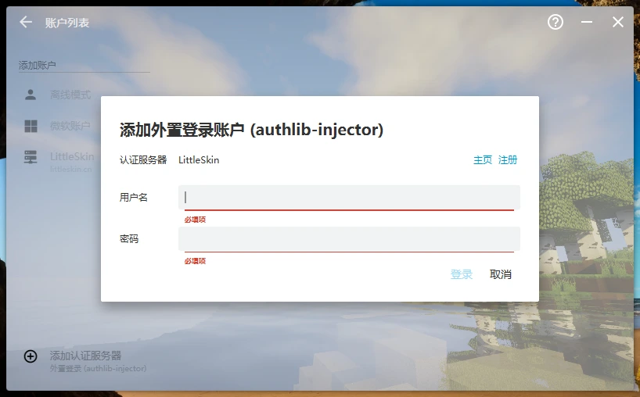Minimize the launcher window
This screenshot has height=397, width=640.
point(587,23)
